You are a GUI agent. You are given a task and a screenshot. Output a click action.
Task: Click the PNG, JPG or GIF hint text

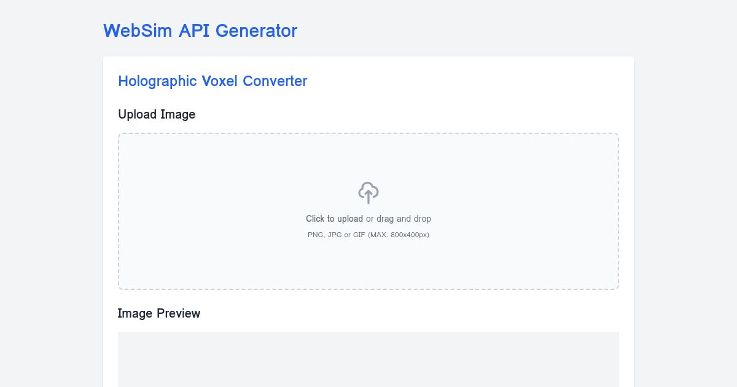point(368,234)
